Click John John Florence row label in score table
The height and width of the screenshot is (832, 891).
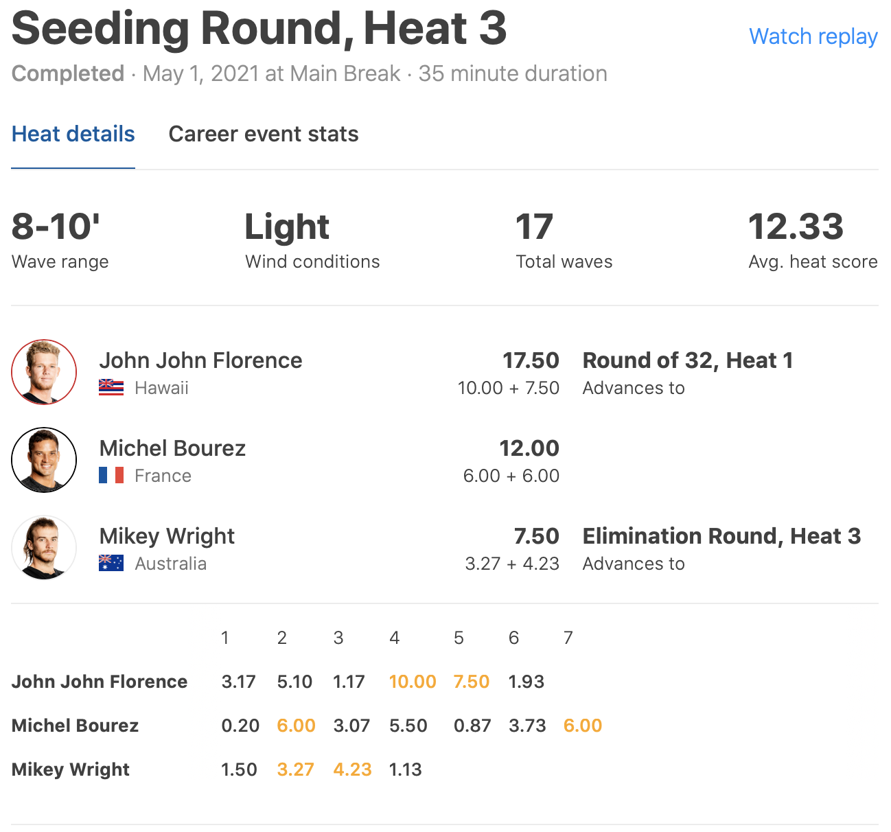pyautogui.click(x=100, y=682)
